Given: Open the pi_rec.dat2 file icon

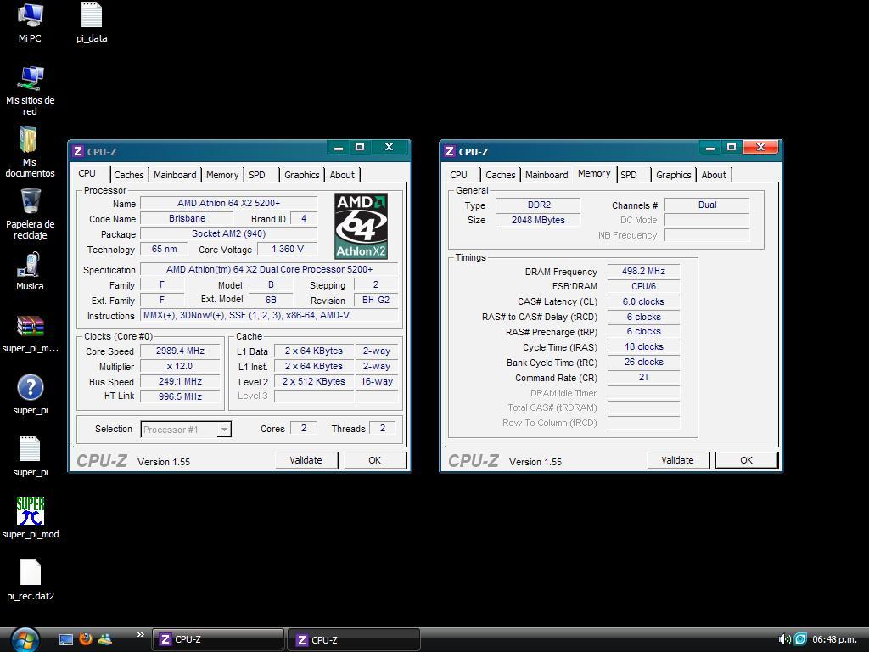Looking at the screenshot, I should click(x=30, y=573).
